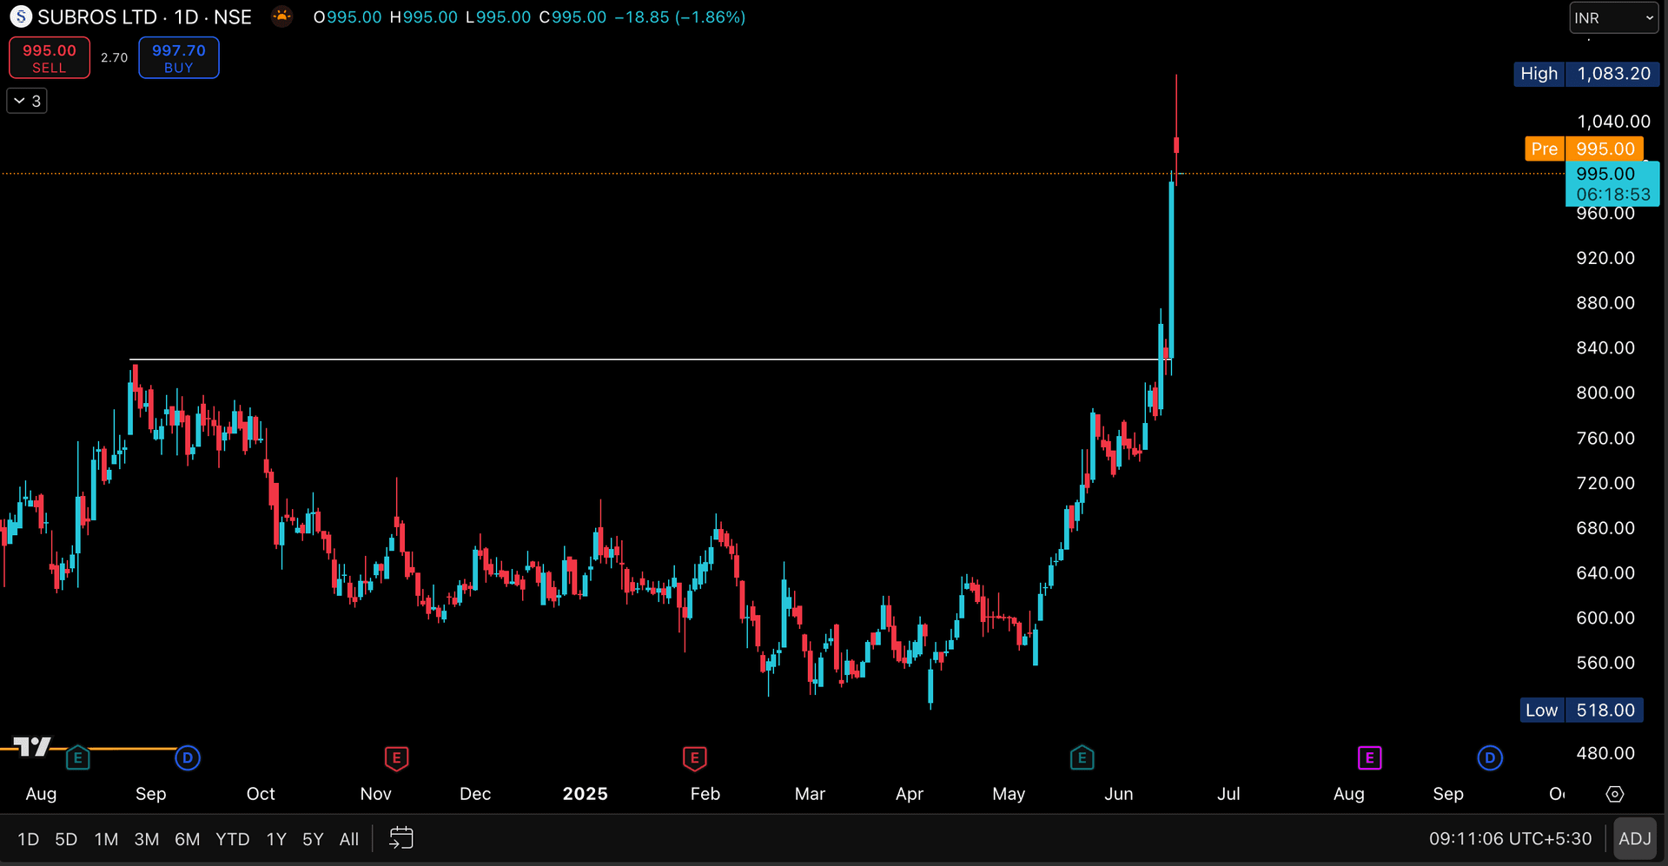The height and width of the screenshot is (866, 1668).
Task: Open the dividend marker near September 2024
Action: (x=188, y=758)
